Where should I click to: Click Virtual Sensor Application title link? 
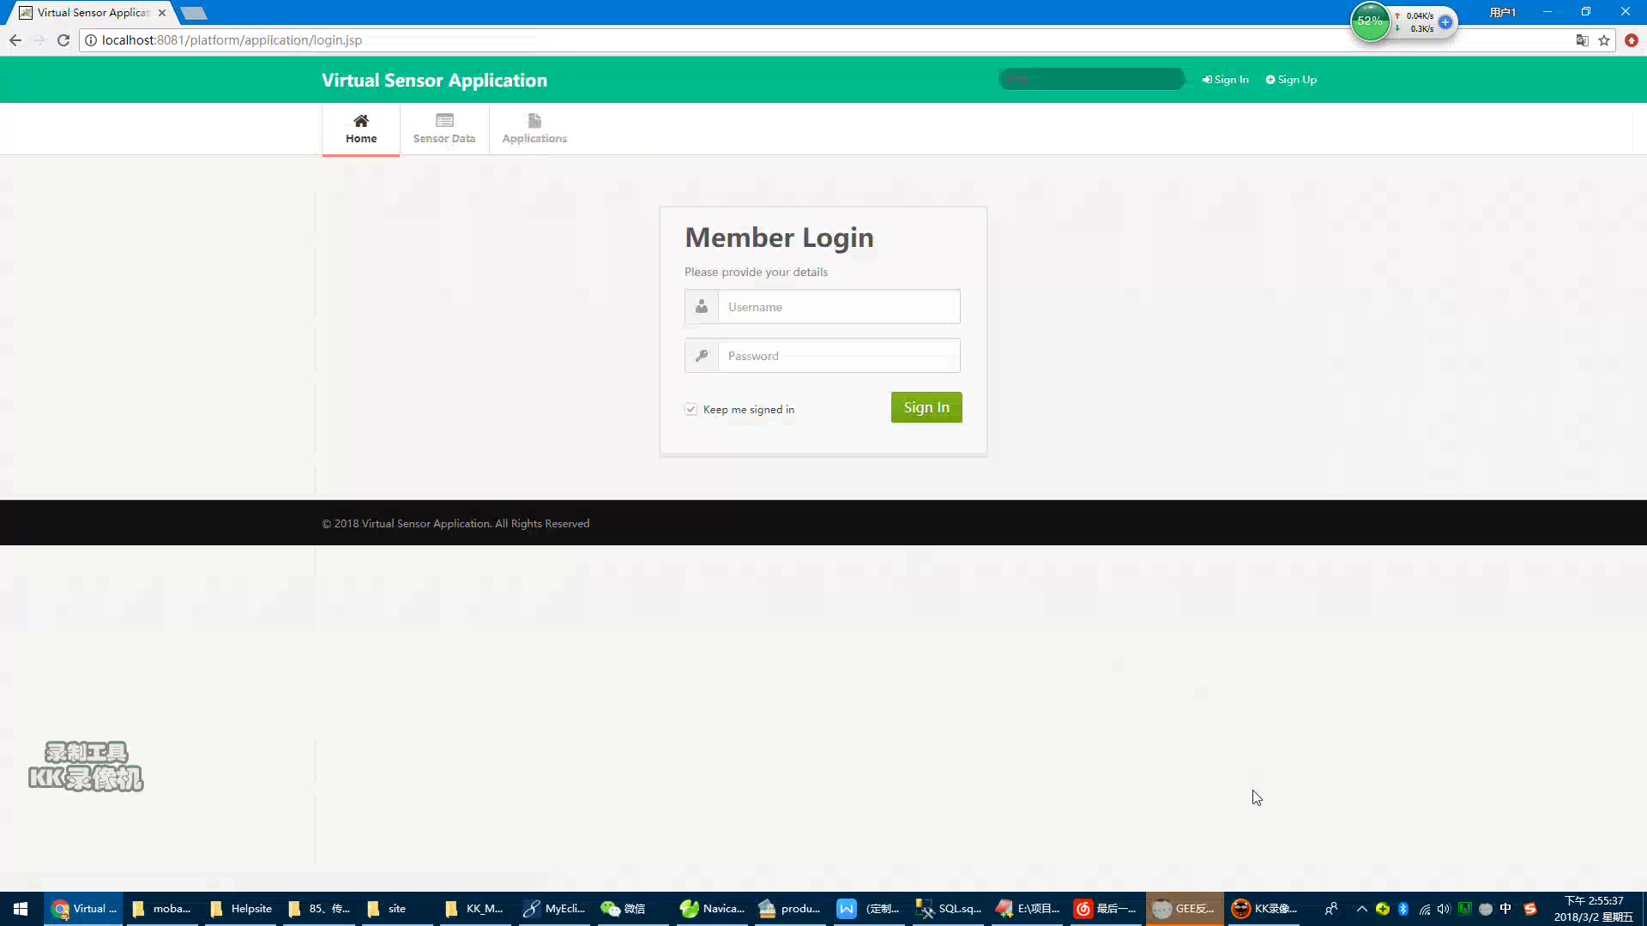[434, 80]
